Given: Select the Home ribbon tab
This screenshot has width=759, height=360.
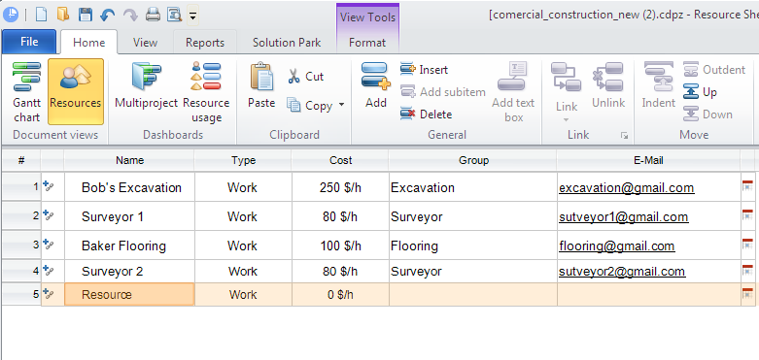Looking at the screenshot, I should click(x=89, y=43).
